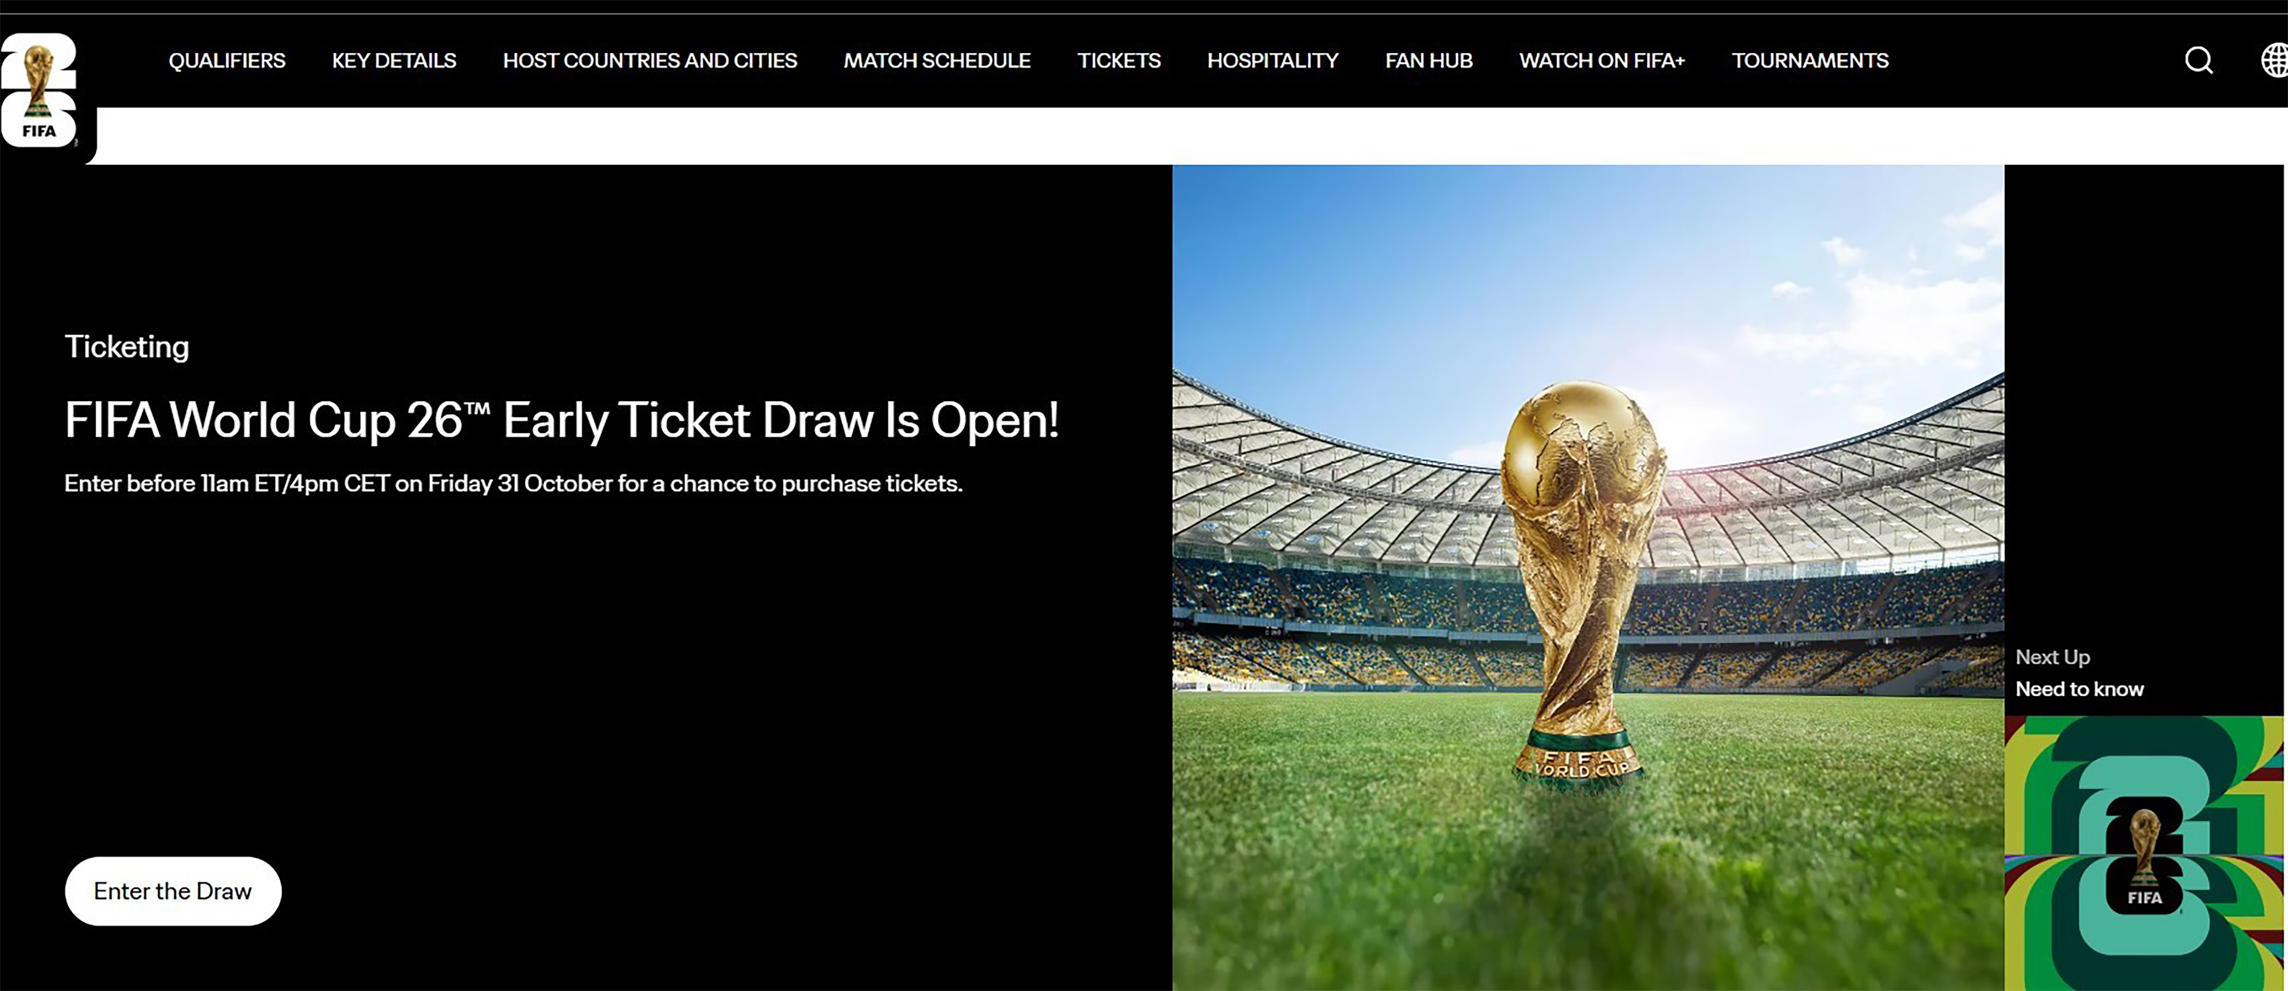
Task: Click the FIFA 26 logo
Action: (39, 91)
